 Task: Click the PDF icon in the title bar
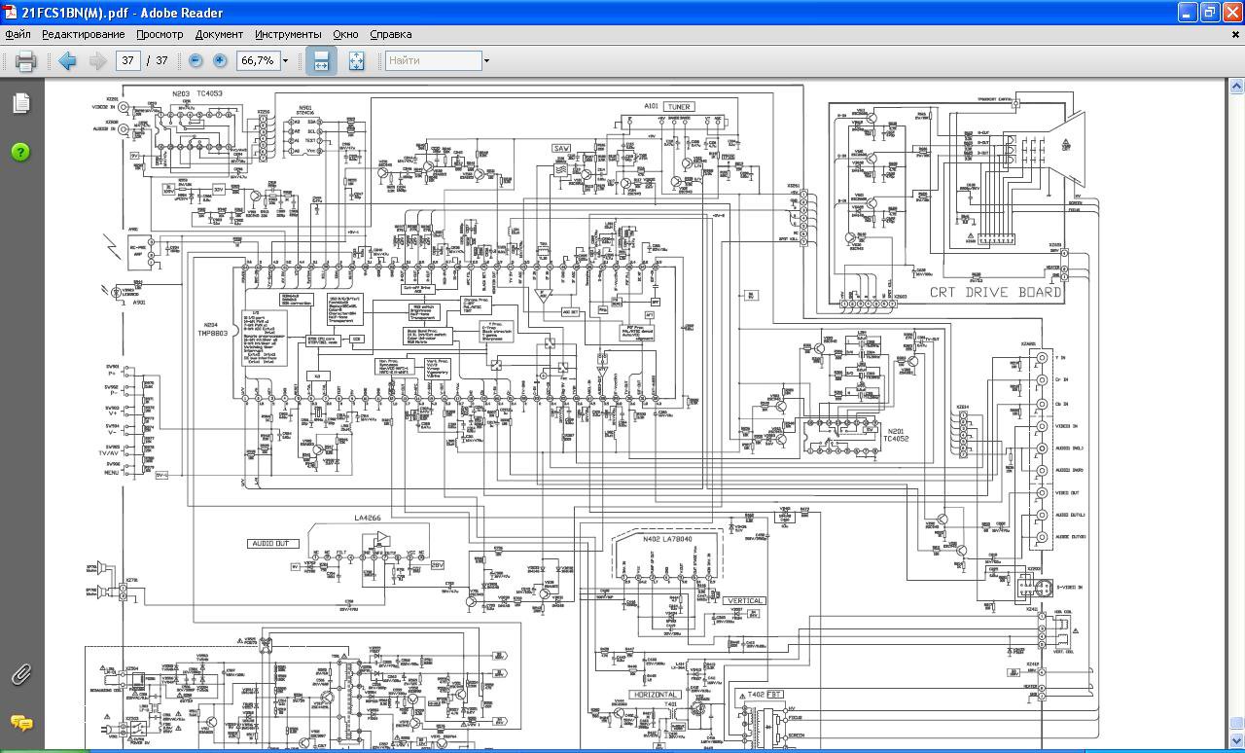tap(11, 13)
